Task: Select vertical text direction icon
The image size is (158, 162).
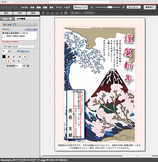Action: [x=25, y=57]
